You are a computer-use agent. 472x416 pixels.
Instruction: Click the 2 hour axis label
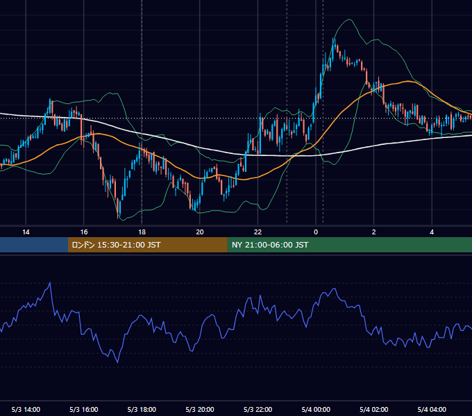[x=374, y=232]
